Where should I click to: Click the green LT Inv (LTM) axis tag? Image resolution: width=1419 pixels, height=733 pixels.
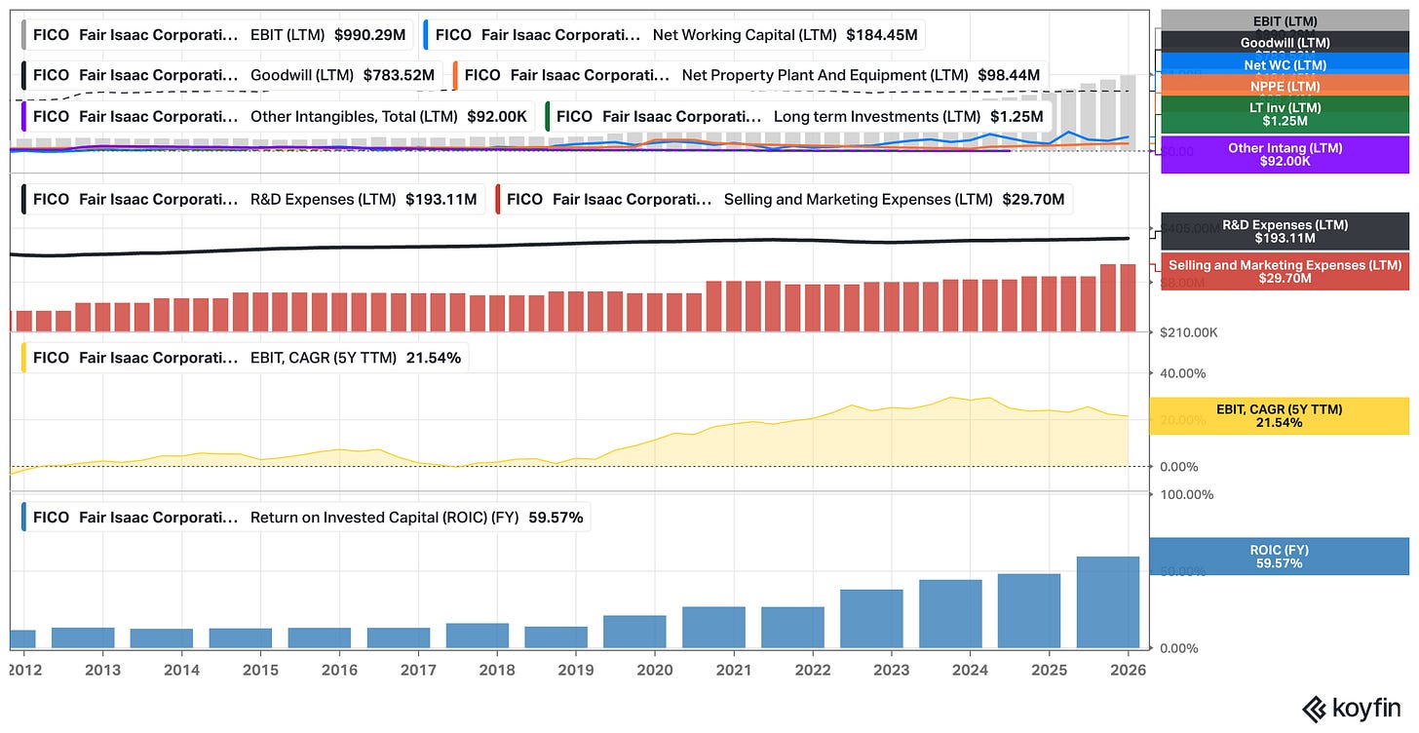[1285, 114]
